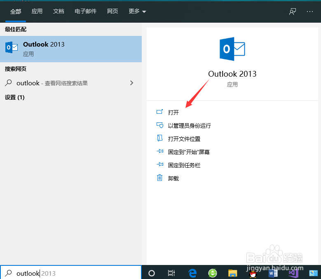Switch to the 应用 tab

tap(37, 11)
